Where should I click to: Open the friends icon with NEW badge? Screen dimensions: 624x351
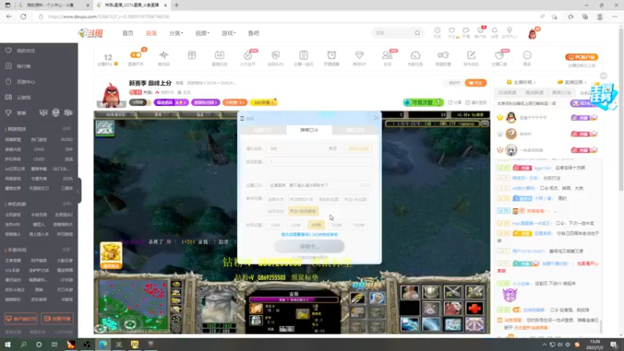(387, 55)
